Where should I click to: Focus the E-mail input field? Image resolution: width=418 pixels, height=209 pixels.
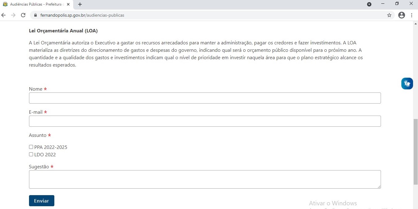pos(205,121)
